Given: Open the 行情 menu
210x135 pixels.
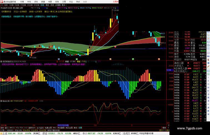Looking at the screenshot, I should [x=22, y=2].
